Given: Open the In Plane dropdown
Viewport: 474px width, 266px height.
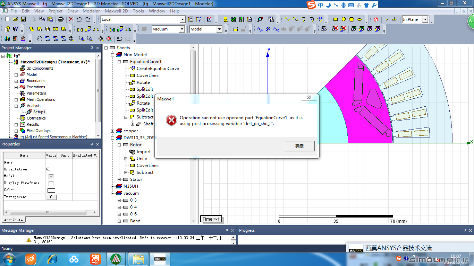Looking at the screenshot, I should click(x=425, y=19).
